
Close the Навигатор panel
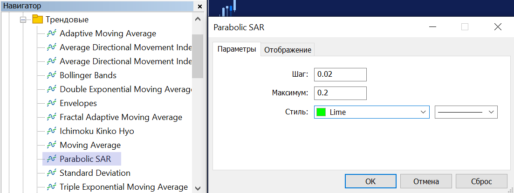tap(200, 6)
